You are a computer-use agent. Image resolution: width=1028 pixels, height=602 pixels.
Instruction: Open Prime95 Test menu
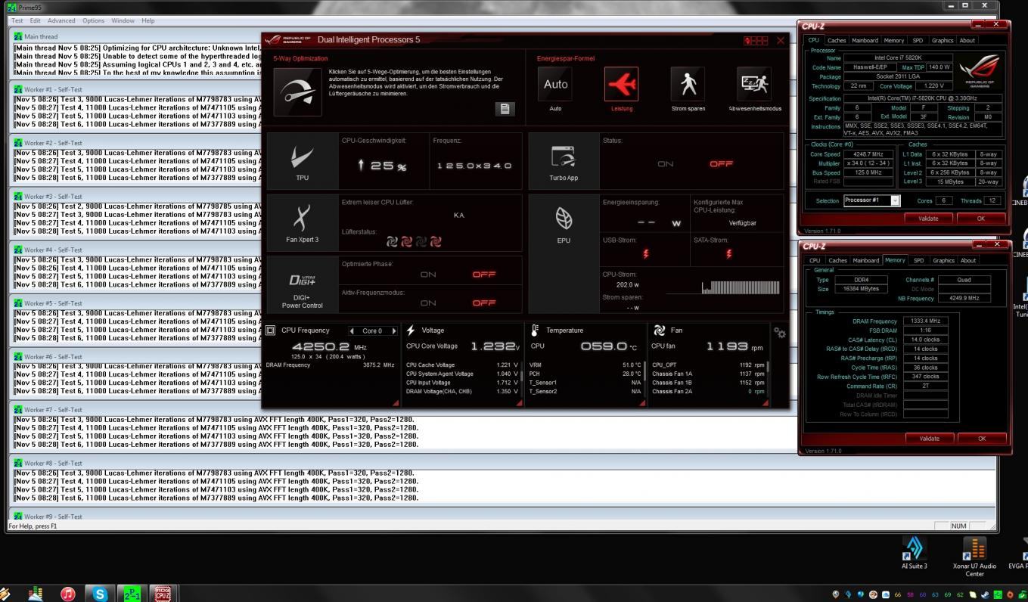pos(17,20)
